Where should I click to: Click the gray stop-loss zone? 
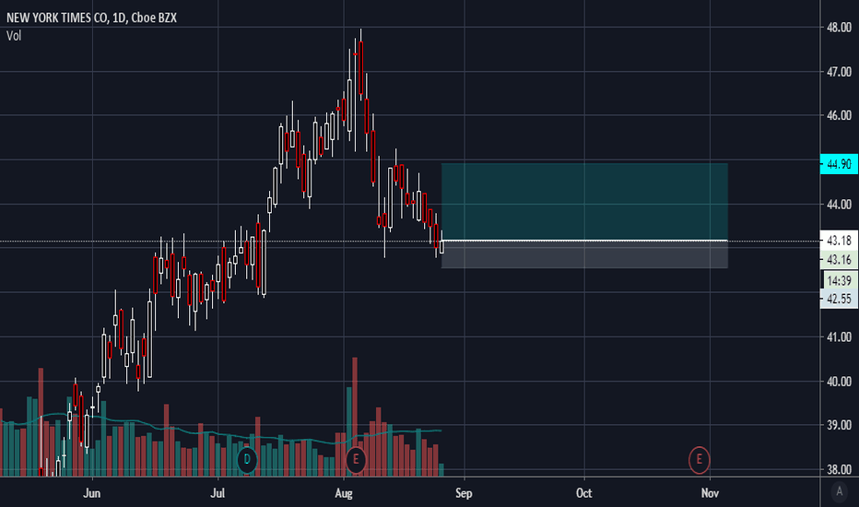[584, 254]
